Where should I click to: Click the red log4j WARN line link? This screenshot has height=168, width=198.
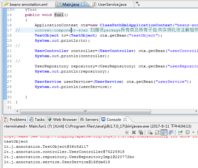(x=101, y=137)
